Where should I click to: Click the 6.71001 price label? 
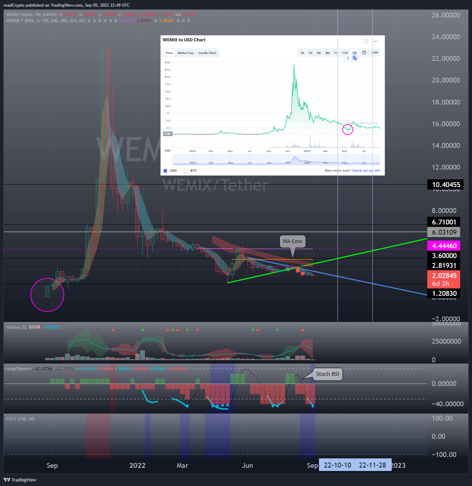[444, 222]
